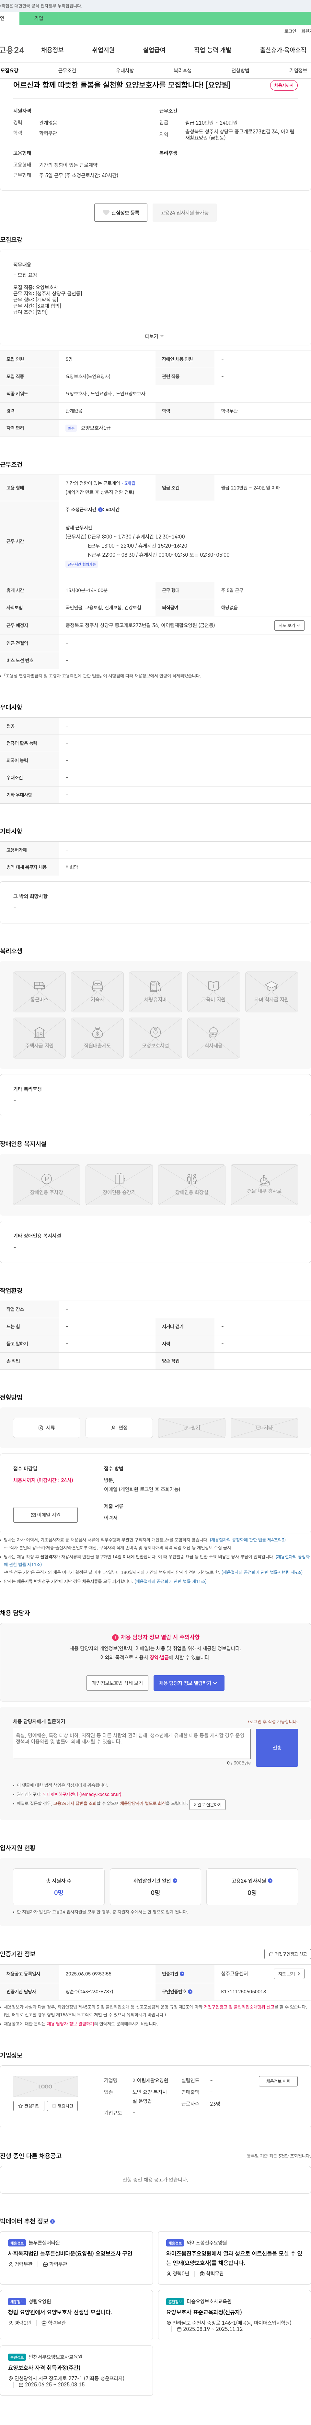The image size is (311, 2425).
Task: Open the 실업급여 menu
Action: (x=154, y=50)
